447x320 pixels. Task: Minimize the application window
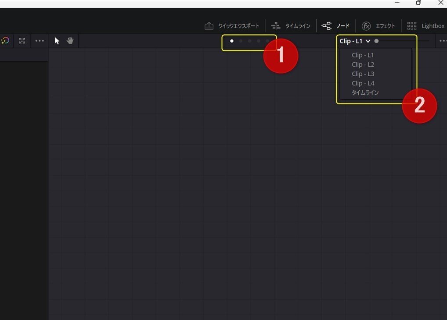click(397, 3)
